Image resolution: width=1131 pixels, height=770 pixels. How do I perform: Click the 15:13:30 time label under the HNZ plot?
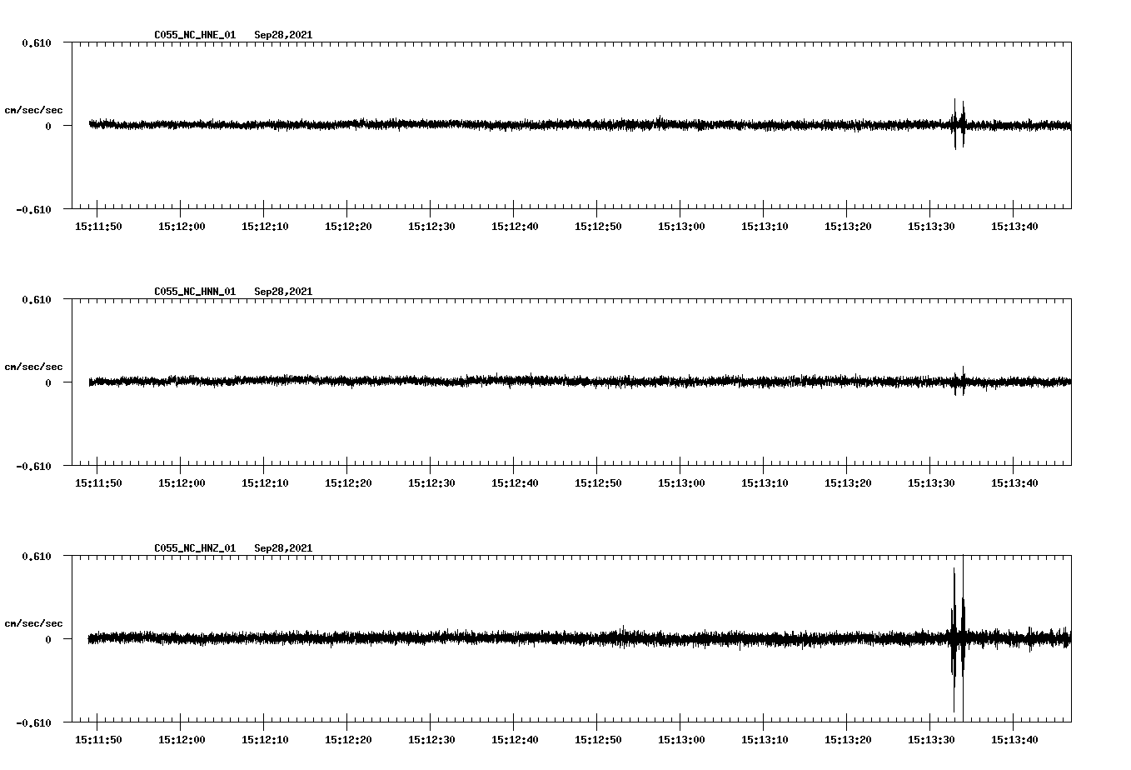click(931, 740)
